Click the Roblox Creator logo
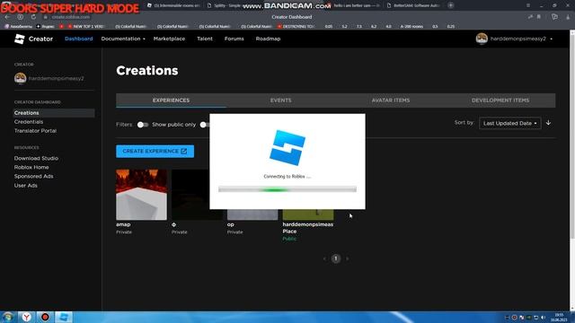 20,39
